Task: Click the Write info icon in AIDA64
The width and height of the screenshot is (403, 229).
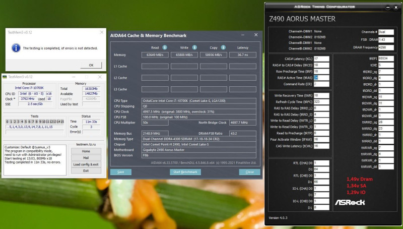Action: (194, 47)
